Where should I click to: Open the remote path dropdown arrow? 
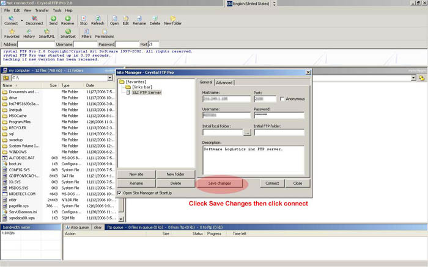[413, 78]
